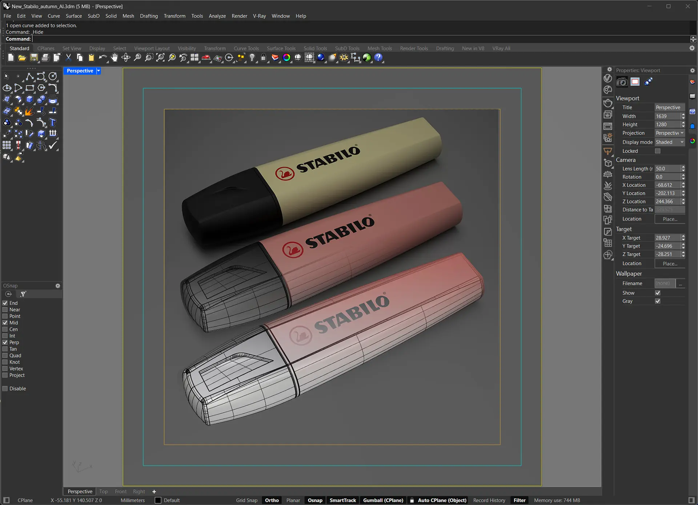Click the Z Target stepper arrows
This screenshot has width=698, height=505.
pyautogui.click(x=683, y=254)
